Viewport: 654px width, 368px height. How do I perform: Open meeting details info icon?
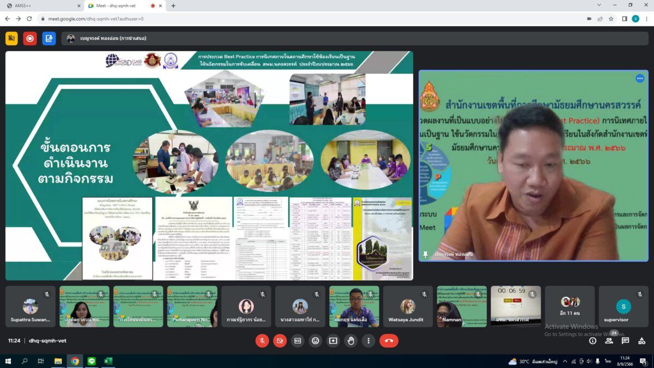tap(592, 341)
